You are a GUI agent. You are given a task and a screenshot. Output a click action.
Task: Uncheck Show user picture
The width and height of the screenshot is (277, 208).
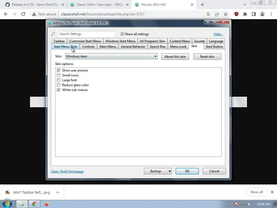59,70
